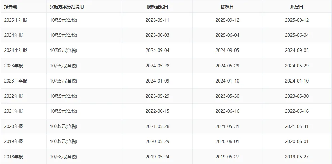Click the 股权登记日 column header
The height and width of the screenshot is (164, 332).
tap(157, 7)
